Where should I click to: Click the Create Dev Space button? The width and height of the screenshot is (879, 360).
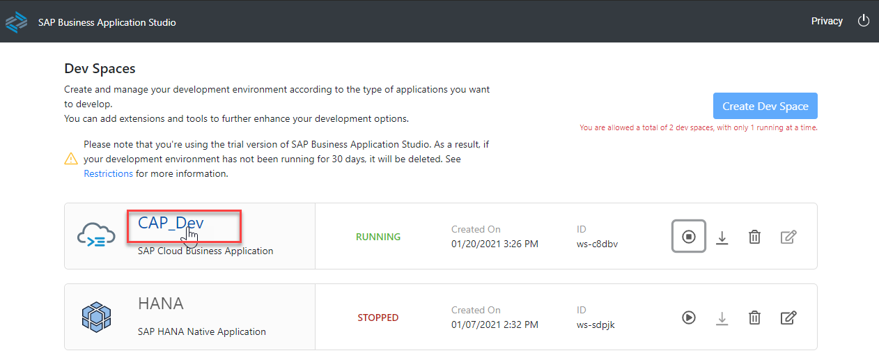tap(765, 106)
